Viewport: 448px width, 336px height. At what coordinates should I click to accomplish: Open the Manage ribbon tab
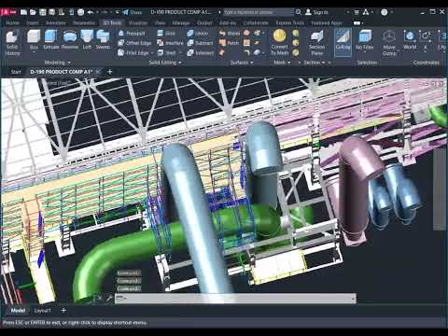point(181,22)
